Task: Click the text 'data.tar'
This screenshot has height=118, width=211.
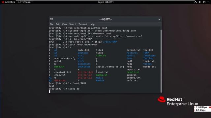Action: tap(60, 81)
